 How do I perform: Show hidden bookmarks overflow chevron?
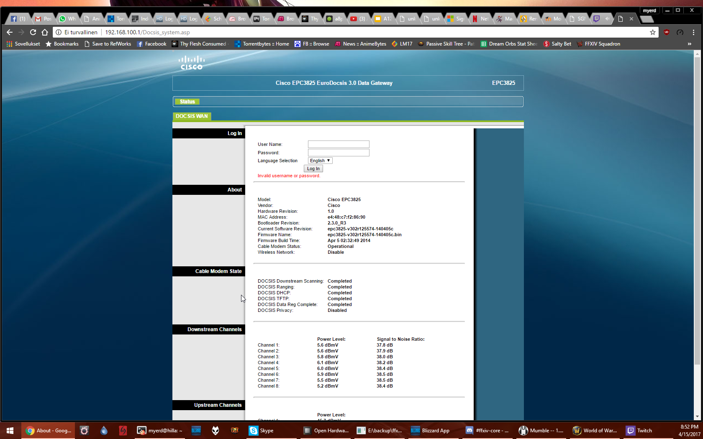689,44
